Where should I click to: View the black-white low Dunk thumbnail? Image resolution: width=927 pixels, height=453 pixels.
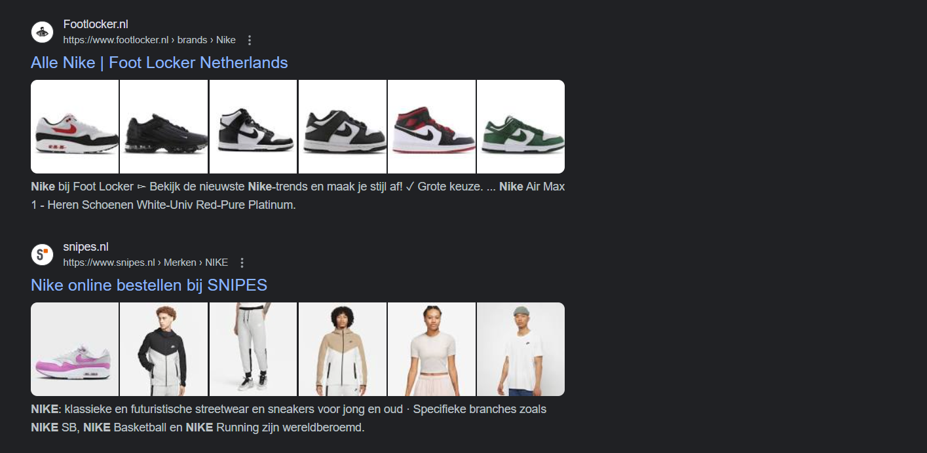[343, 126]
